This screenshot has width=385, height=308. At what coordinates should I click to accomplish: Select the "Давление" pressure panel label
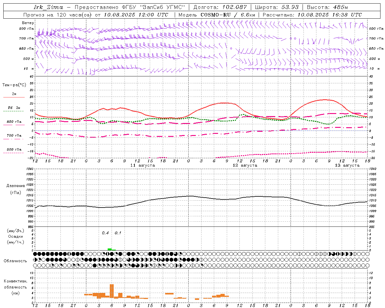15,186
